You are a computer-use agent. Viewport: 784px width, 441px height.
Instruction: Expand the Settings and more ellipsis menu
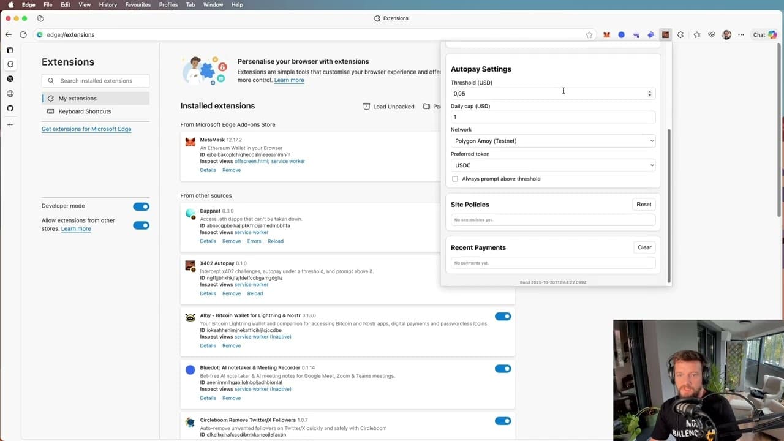[x=741, y=35]
